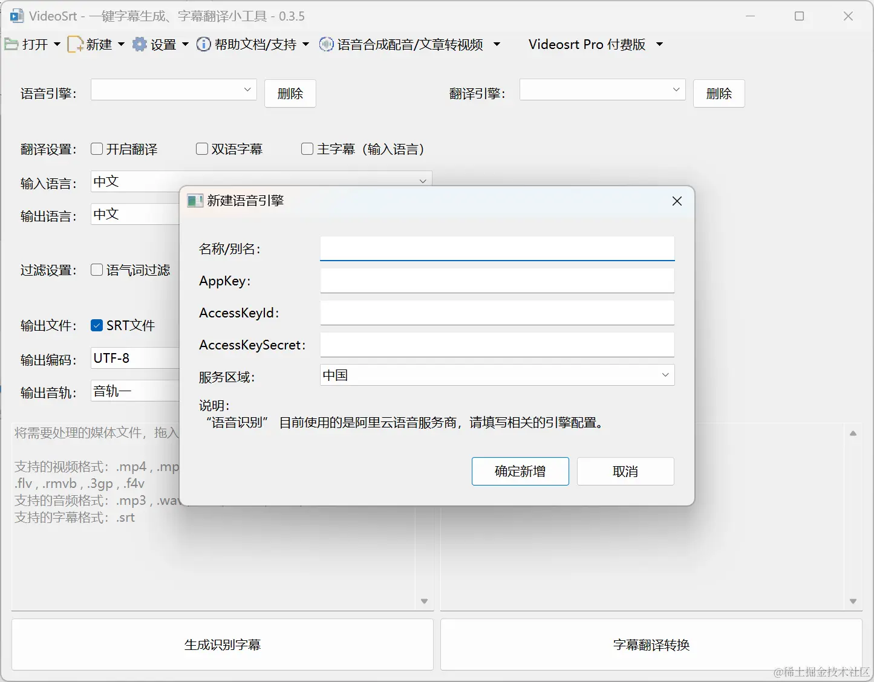Click the gear icon beside 设置
Viewport: 874px width, 682px height.
(x=140, y=44)
